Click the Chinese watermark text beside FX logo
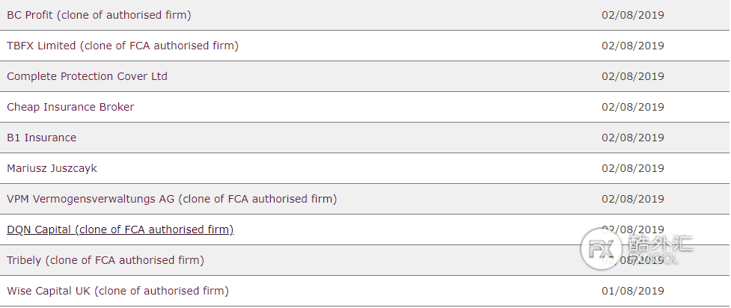Screen dimensions: 731x308 [x=660, y=244]
